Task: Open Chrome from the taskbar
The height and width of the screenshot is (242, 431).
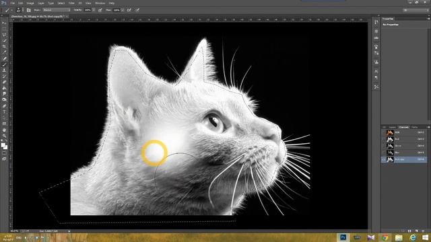Action: 385,237
